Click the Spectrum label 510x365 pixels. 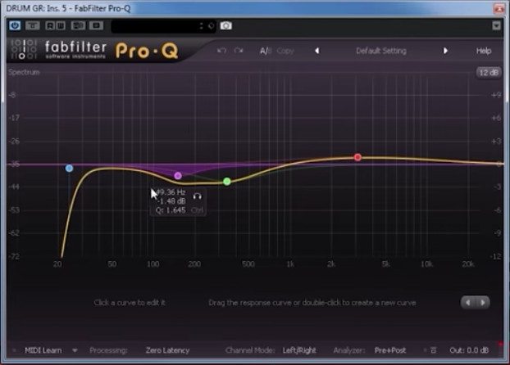coord(24,72)
